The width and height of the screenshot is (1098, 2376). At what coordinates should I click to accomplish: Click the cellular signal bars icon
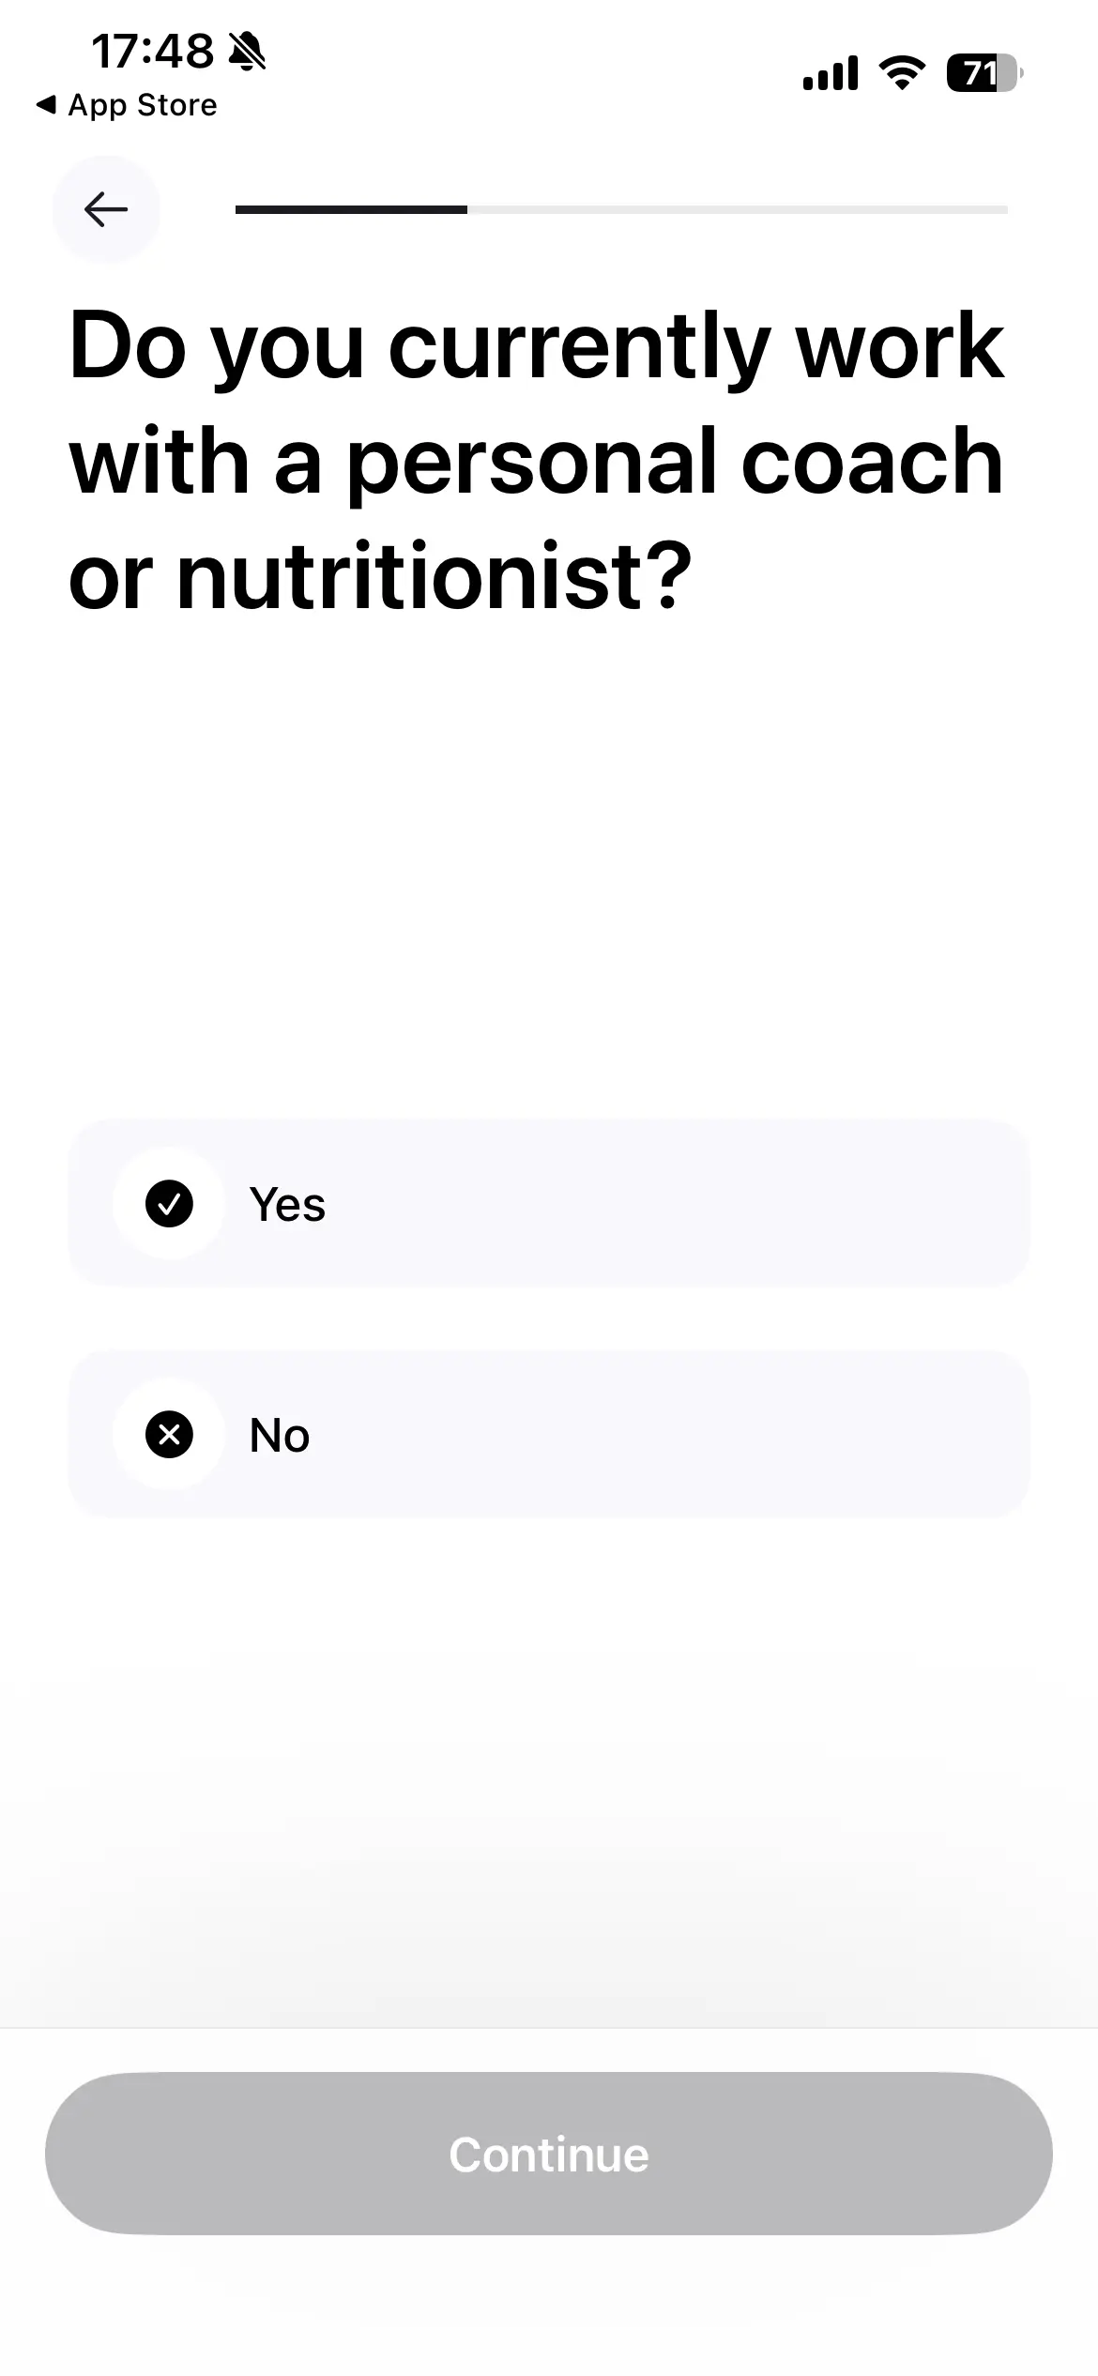click(x=831, y=73)
